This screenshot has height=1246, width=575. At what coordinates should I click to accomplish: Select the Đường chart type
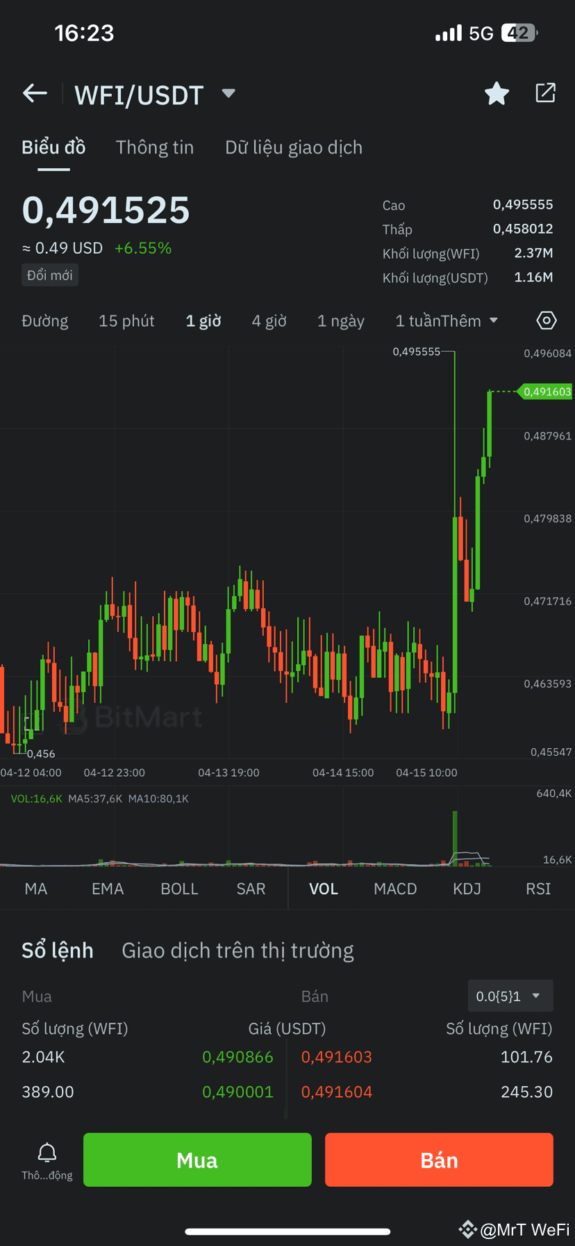tap(45, 321)
